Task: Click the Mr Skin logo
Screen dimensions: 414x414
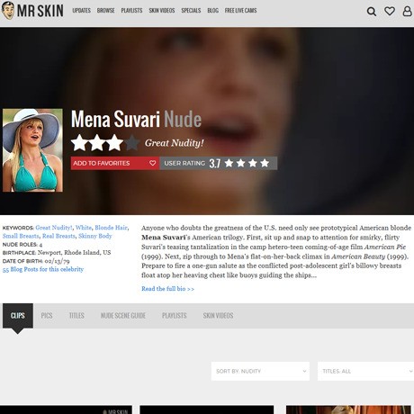Action: pyautogui.click(x=32, y=11)
